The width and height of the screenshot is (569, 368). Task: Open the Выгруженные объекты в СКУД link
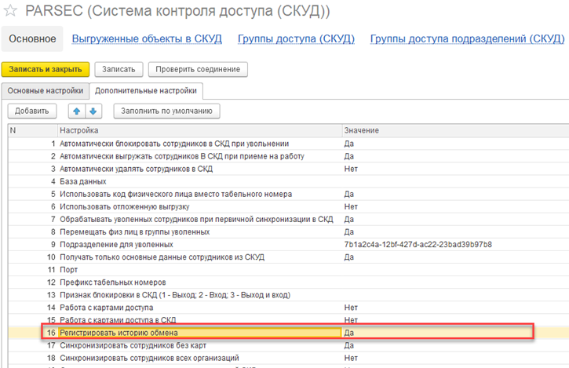(147, 38)
